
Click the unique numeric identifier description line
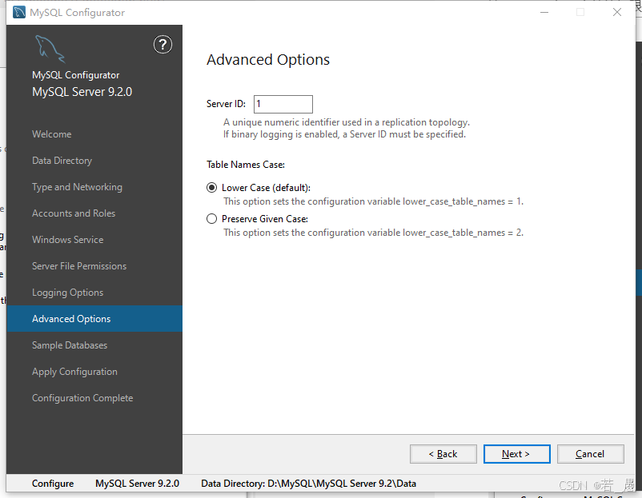[x=347, y=122]
